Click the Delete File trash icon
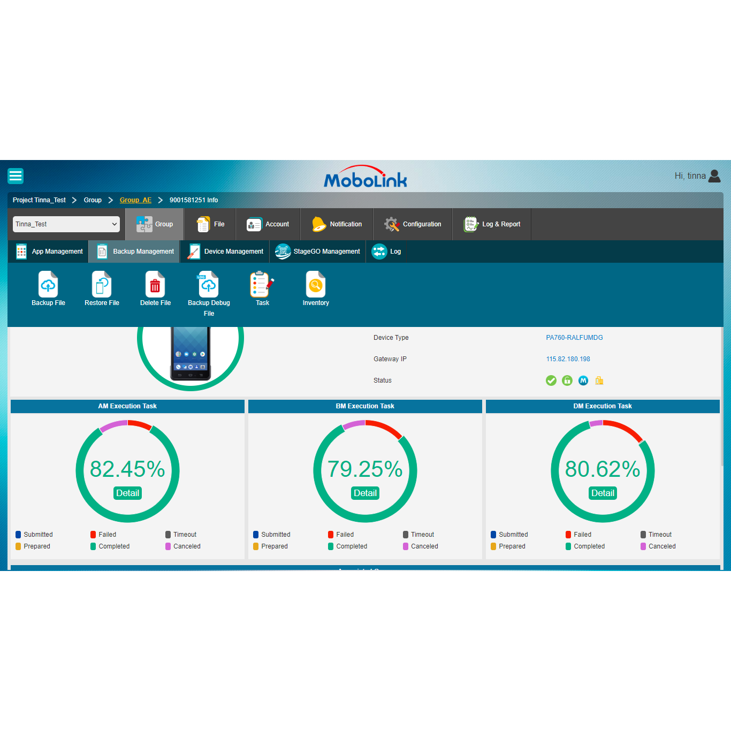The height and width of the screenshot is (731, 731). pos(155,285)
